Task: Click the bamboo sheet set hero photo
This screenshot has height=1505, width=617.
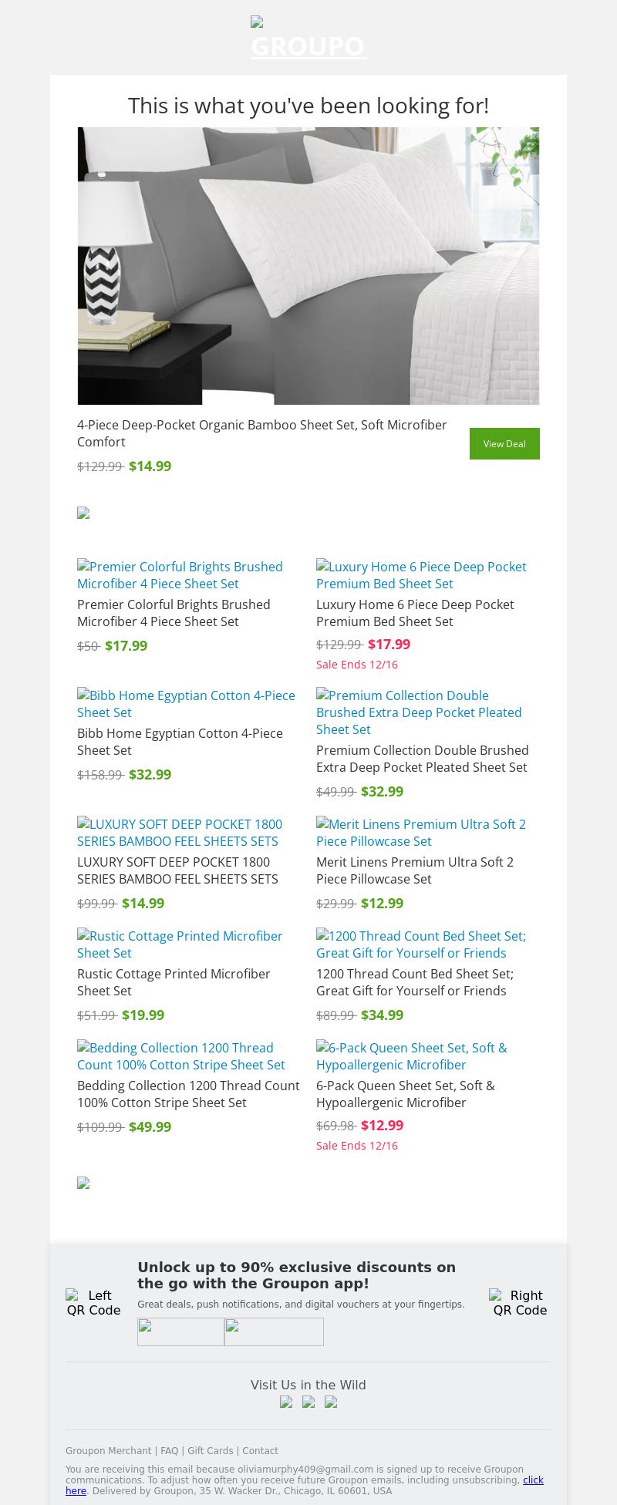Action: click(308, 266)
